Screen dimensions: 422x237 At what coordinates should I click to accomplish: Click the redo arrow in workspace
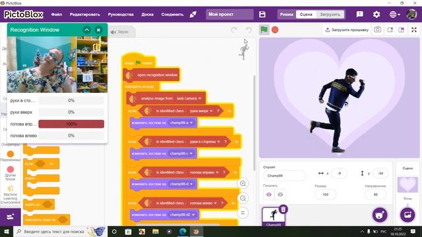pos(234,30)
